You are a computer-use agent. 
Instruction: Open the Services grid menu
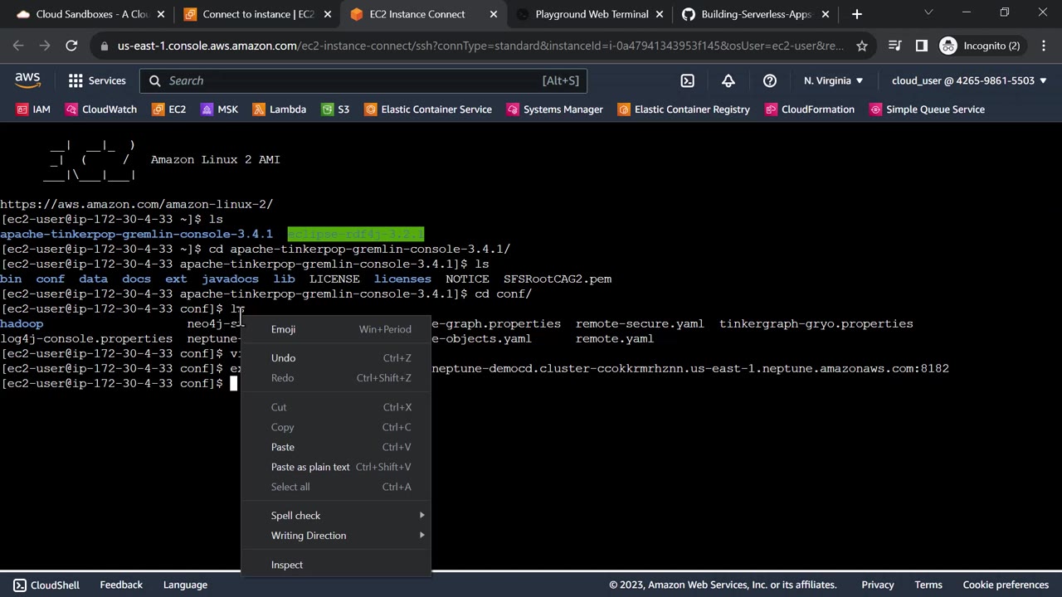click(97, 80)
